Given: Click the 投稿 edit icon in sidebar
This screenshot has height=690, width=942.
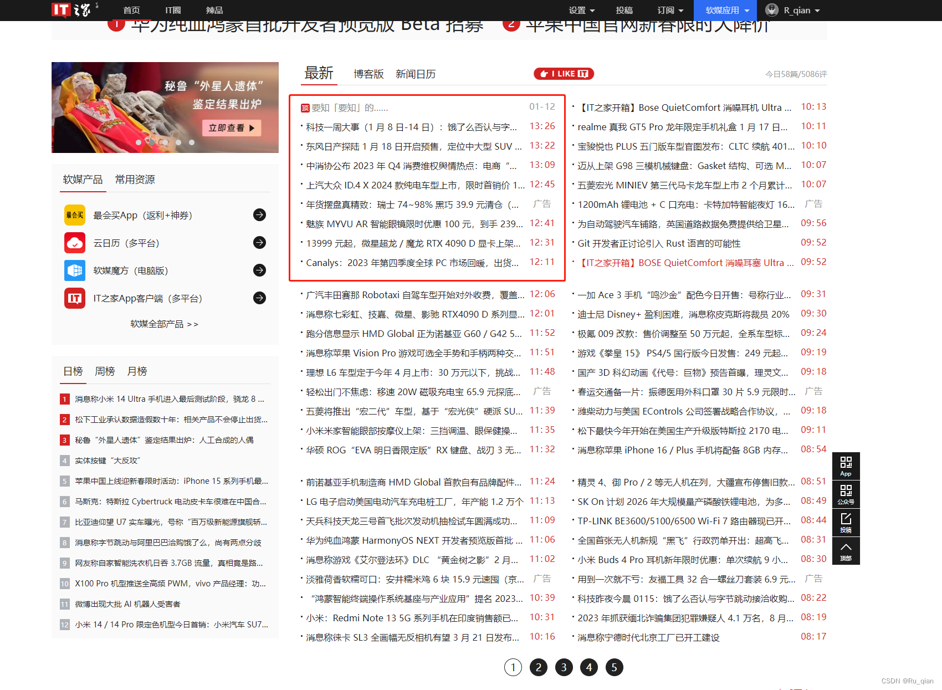Looking at the screenshot, I should coord(846,523).
